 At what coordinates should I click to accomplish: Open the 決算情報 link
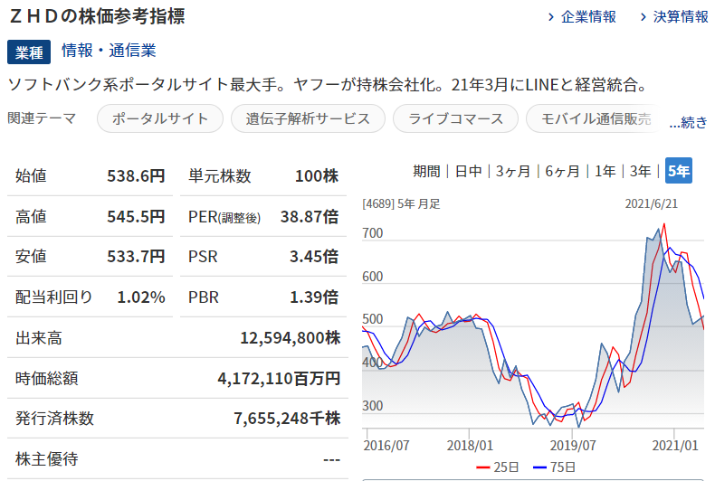681,17
